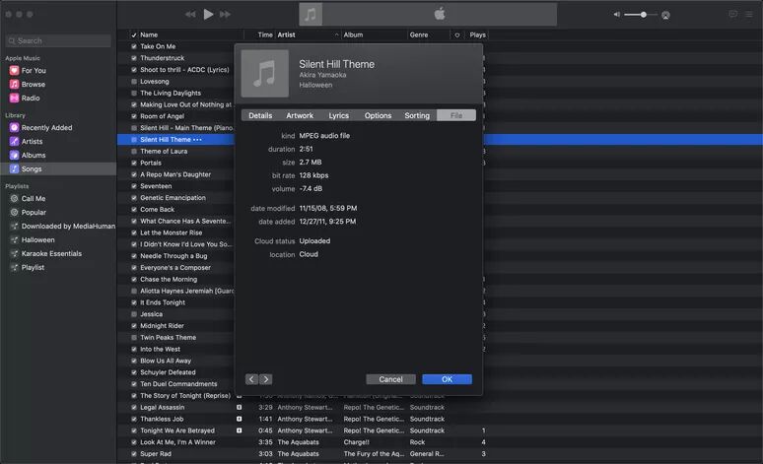763x464 pixels.
Task: Toggle Room of Angel checkbox
Action: coord(134,116)
